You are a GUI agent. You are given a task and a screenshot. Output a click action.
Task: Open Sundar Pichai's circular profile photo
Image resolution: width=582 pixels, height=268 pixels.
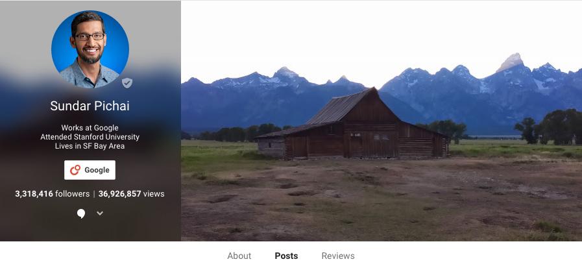(x=90, y=49)
